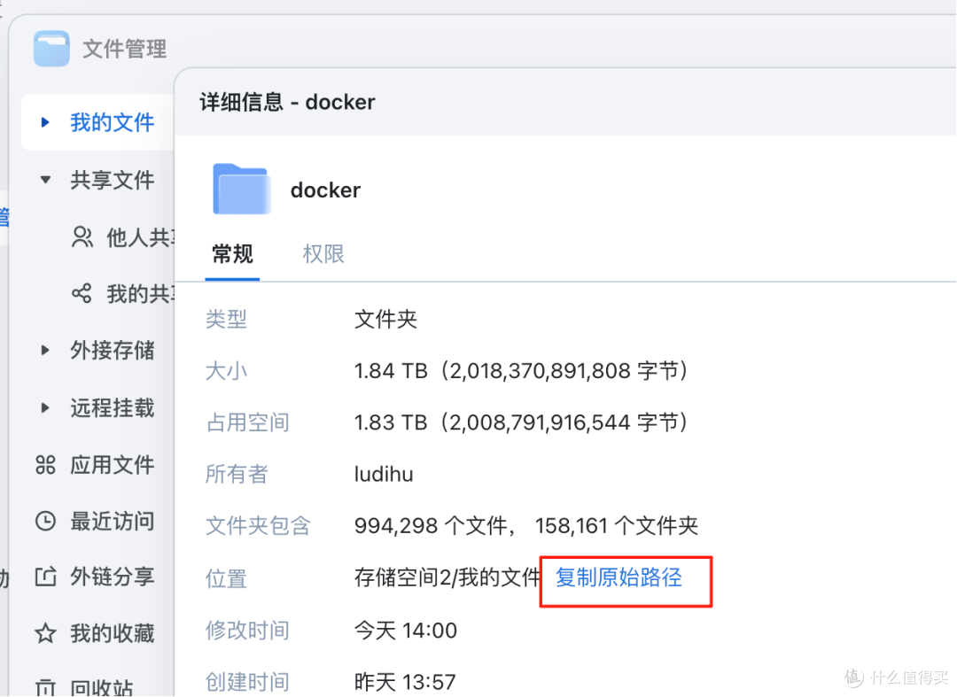Expand the 远程挂载 section

tap(45, 407)
